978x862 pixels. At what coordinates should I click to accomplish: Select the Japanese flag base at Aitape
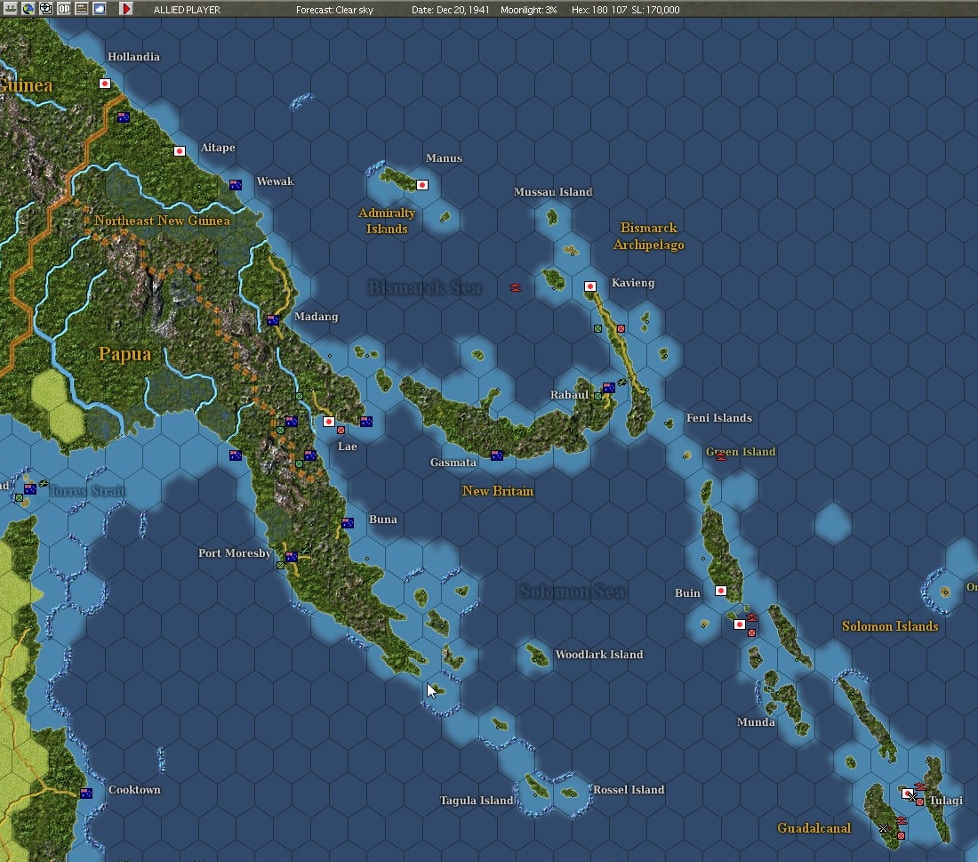point(180,151)
